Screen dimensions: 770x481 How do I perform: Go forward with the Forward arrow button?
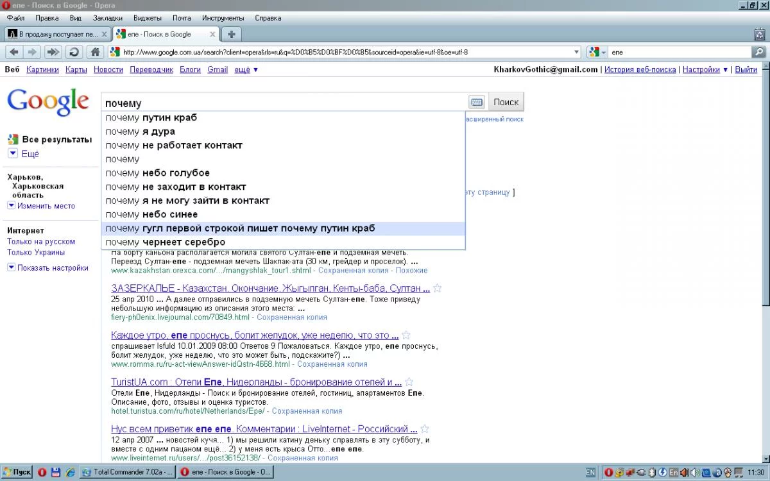click(32, 52)
